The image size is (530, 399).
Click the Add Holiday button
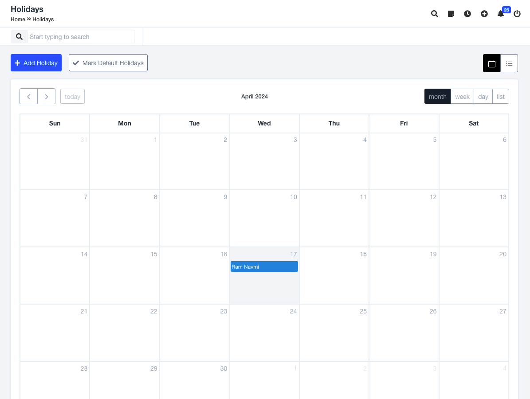point(36,63)
